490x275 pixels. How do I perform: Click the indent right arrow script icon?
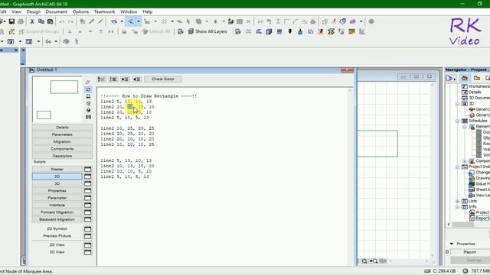click(x=125, y=79)
